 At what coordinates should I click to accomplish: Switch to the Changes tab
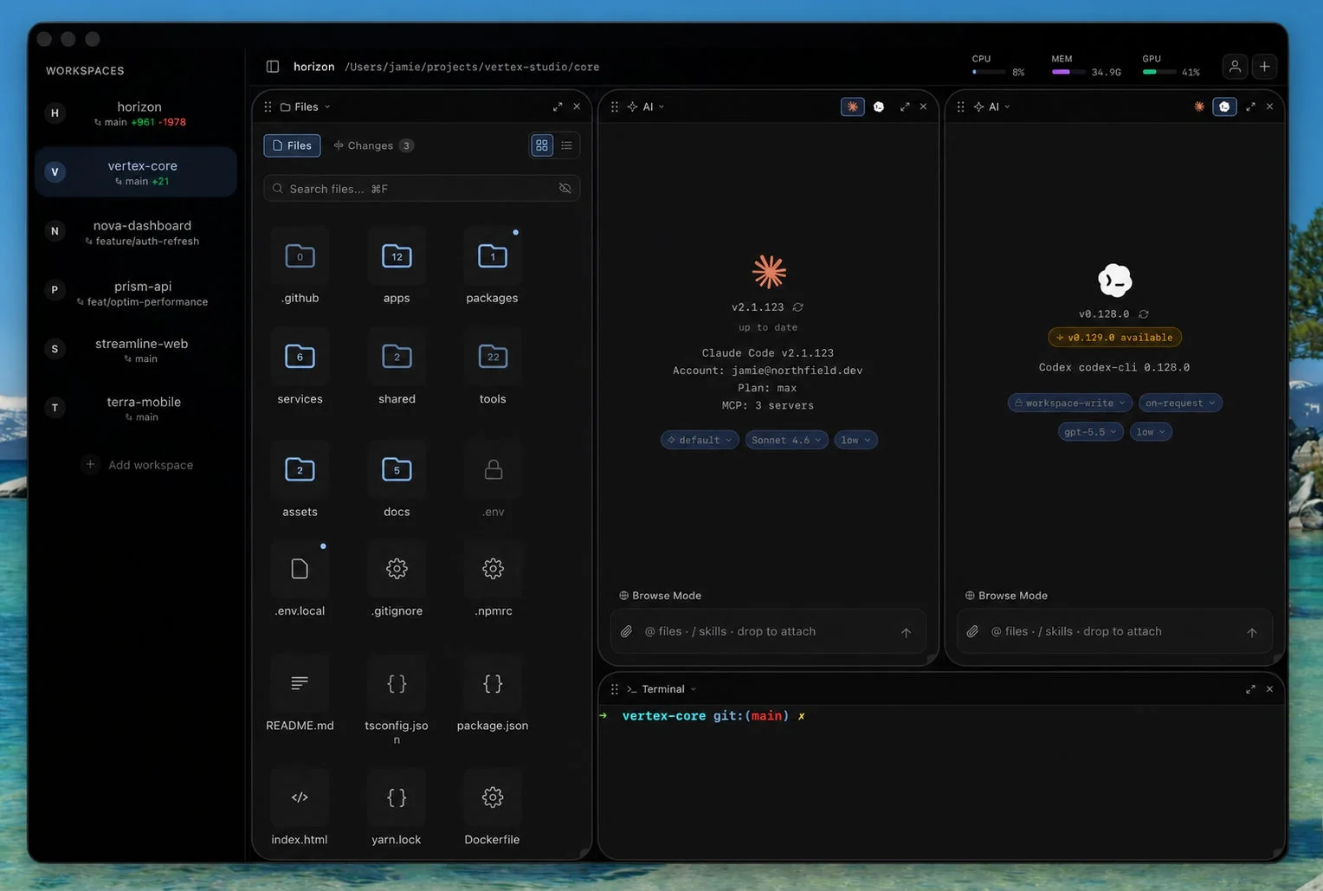pyautogui.click(x=373, y=145)
